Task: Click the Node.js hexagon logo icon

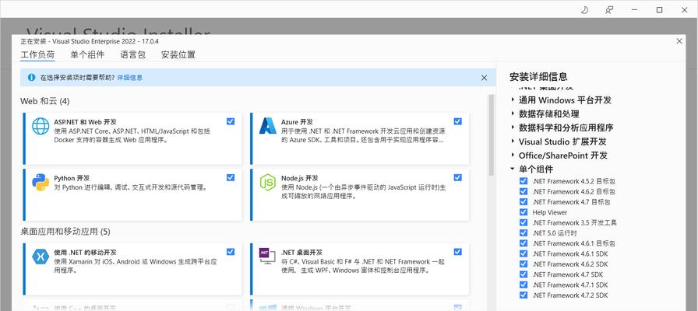Action: (x=268, y=182)
